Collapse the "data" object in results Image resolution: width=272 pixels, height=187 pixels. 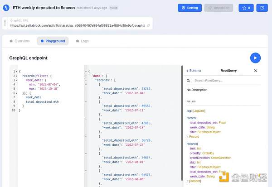coord(86,76)
